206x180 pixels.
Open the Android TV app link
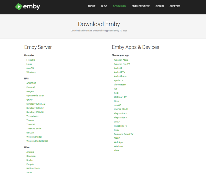(x=120, y=72)
